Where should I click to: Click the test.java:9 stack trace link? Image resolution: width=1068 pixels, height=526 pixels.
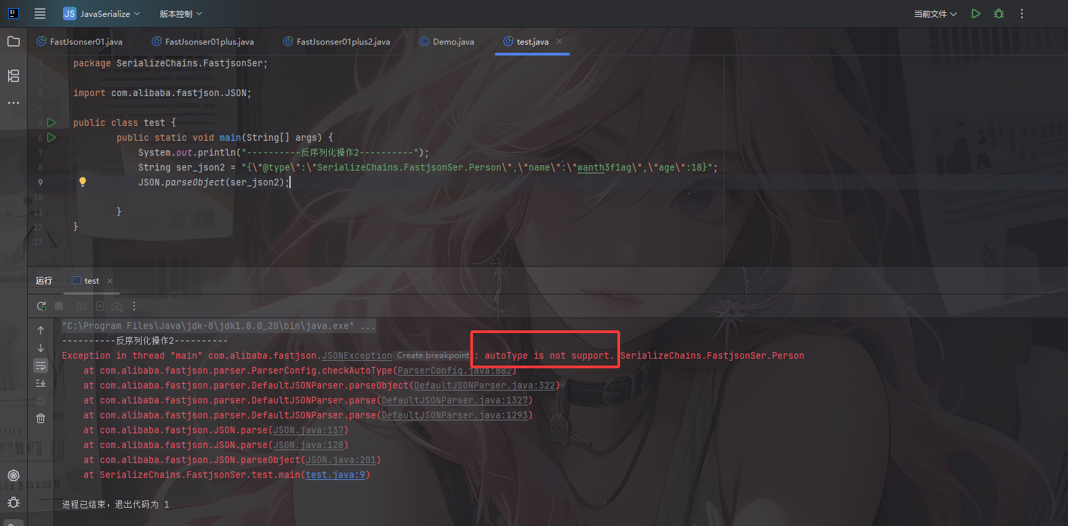tap(335, 475)
